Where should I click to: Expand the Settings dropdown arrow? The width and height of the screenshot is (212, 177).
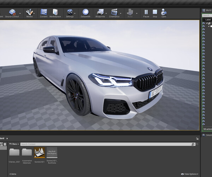tap(75, 13)
